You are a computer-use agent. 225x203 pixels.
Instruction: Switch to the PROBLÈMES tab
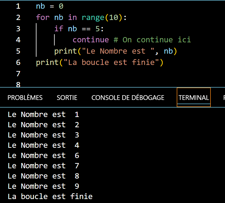(25, 98)
